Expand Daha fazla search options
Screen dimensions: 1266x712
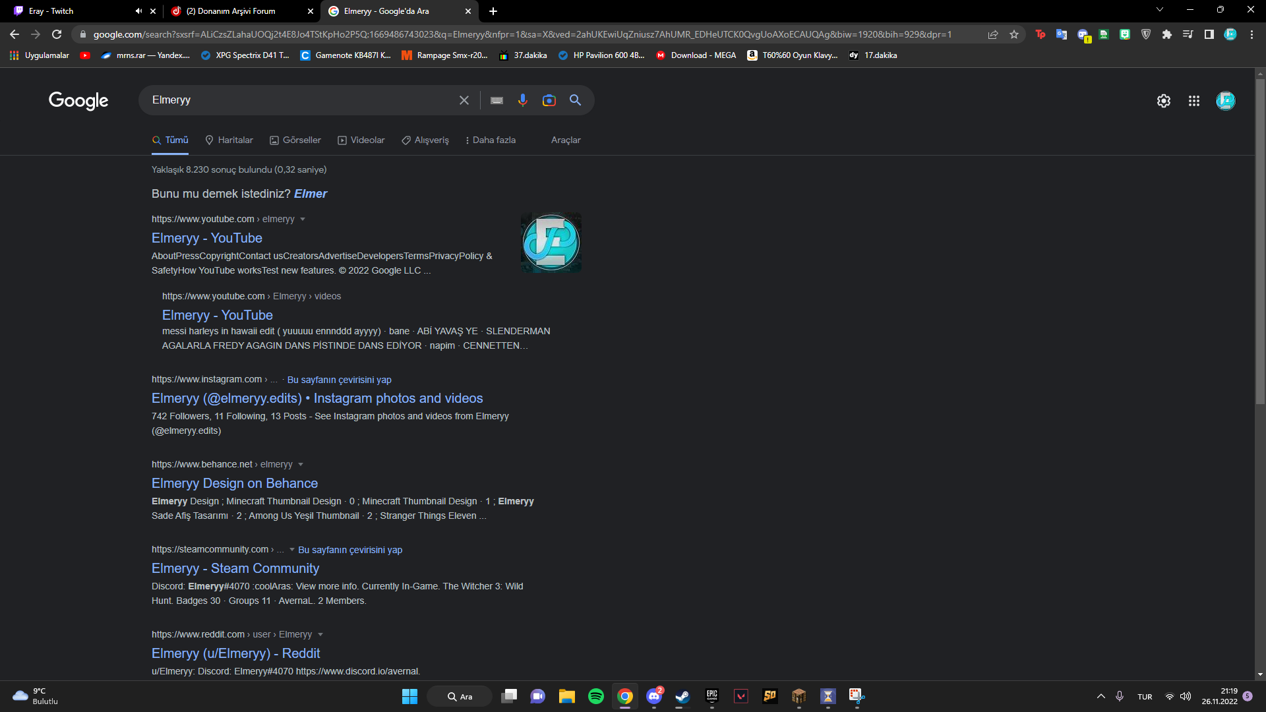tap(491, 140)
